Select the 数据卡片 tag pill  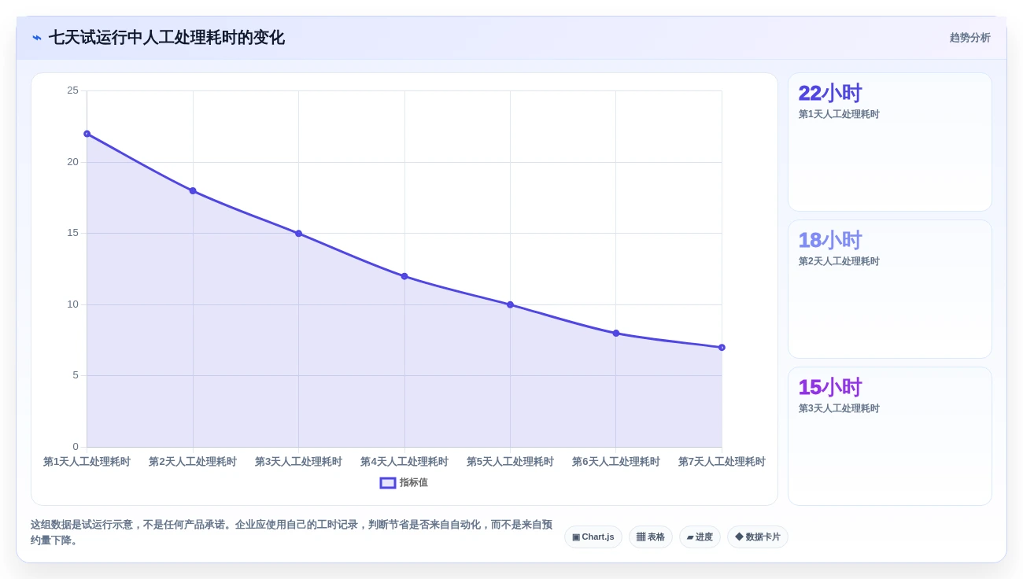[x=758, y=537]
